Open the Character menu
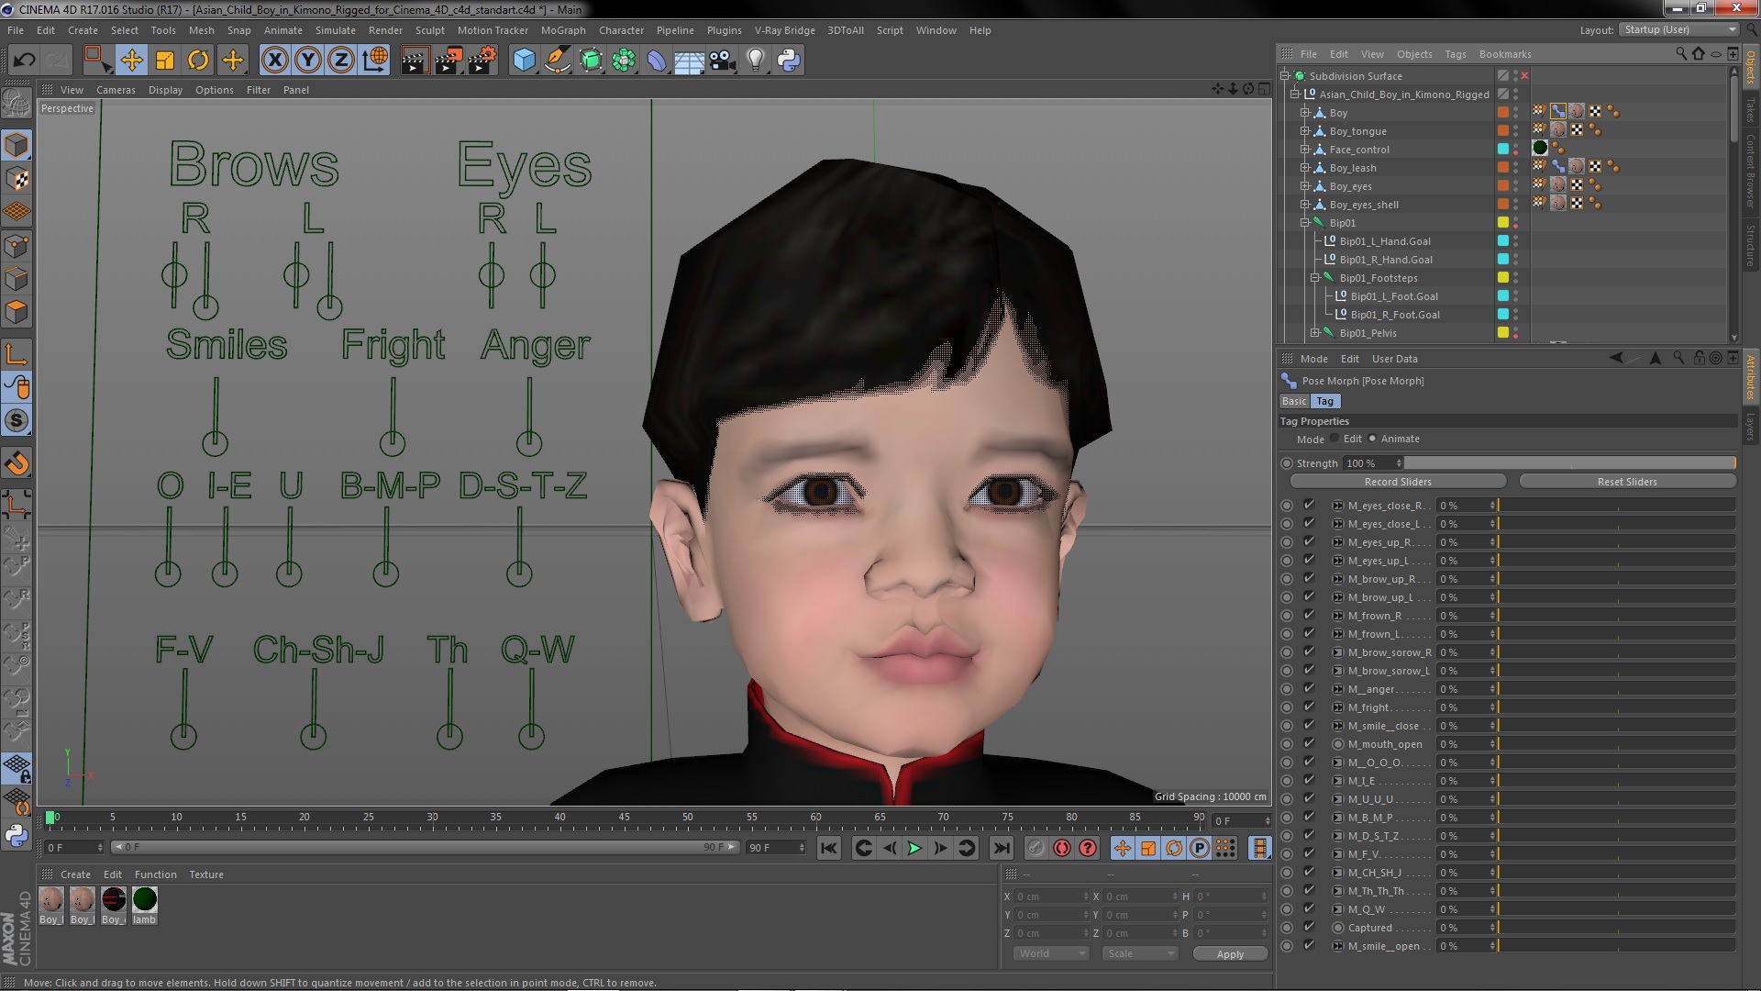Screen dimensions: 1761x991 [x=621, y=30]
